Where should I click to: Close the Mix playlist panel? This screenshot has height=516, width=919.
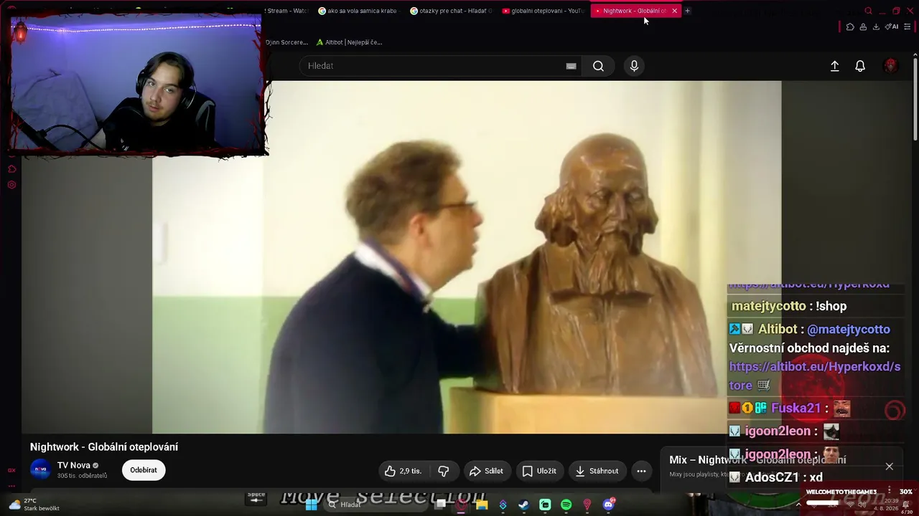(x=889, y=467)
